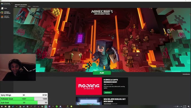The width and height of the screenshot is (191, 108).
Task: Open the Patch notes tab
Action: pos(36,6)
